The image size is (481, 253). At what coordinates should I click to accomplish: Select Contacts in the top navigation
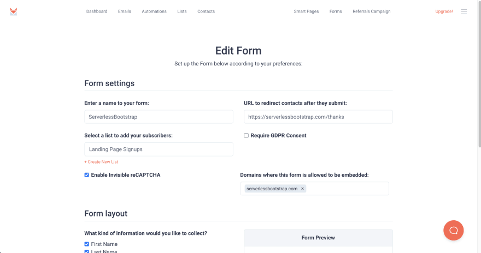tap(206, 11)
